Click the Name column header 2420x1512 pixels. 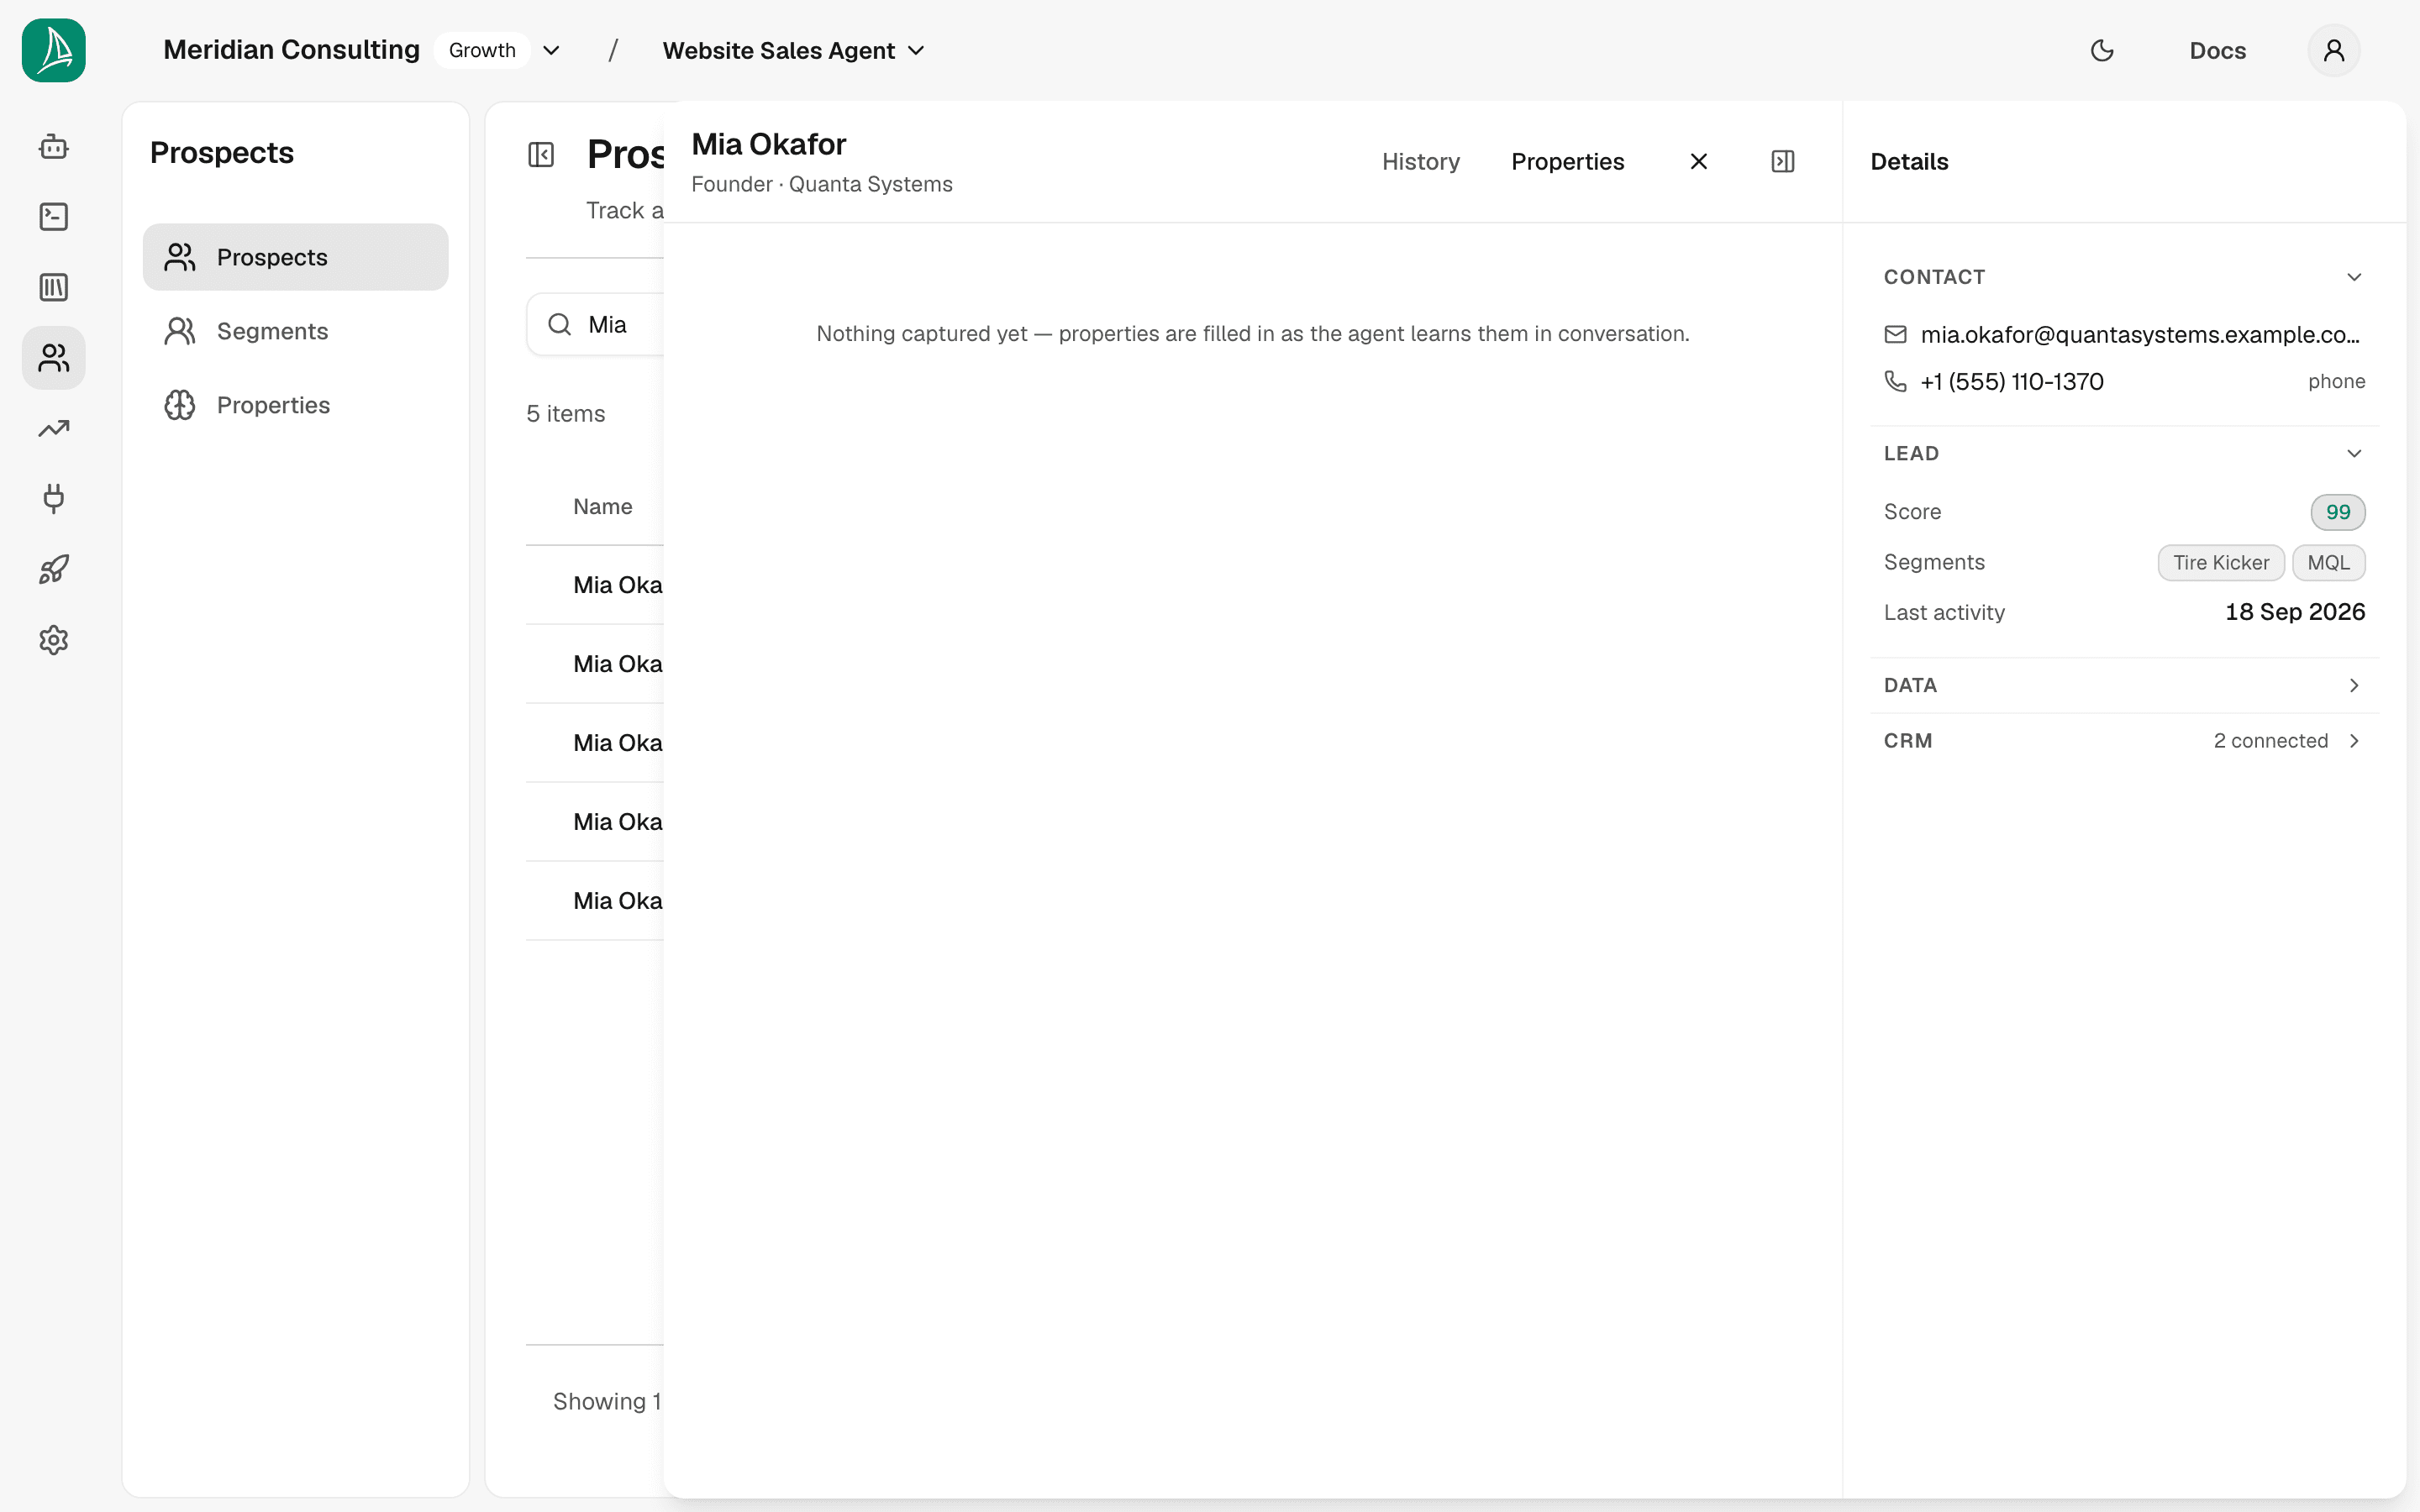pos(603,506)
